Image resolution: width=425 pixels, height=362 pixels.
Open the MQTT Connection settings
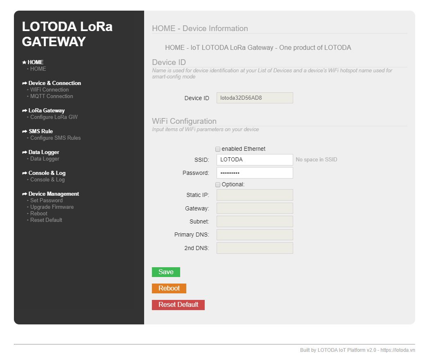(51, 96)
